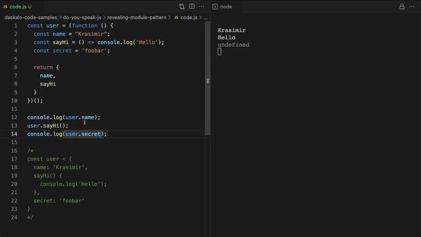Expand breadcrumb chevron after daskalo-code-samples
421x237 pixels.
[60, 18]
